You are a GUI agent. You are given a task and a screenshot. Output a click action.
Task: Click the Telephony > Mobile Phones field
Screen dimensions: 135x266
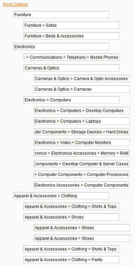click(x=71, y=57)
